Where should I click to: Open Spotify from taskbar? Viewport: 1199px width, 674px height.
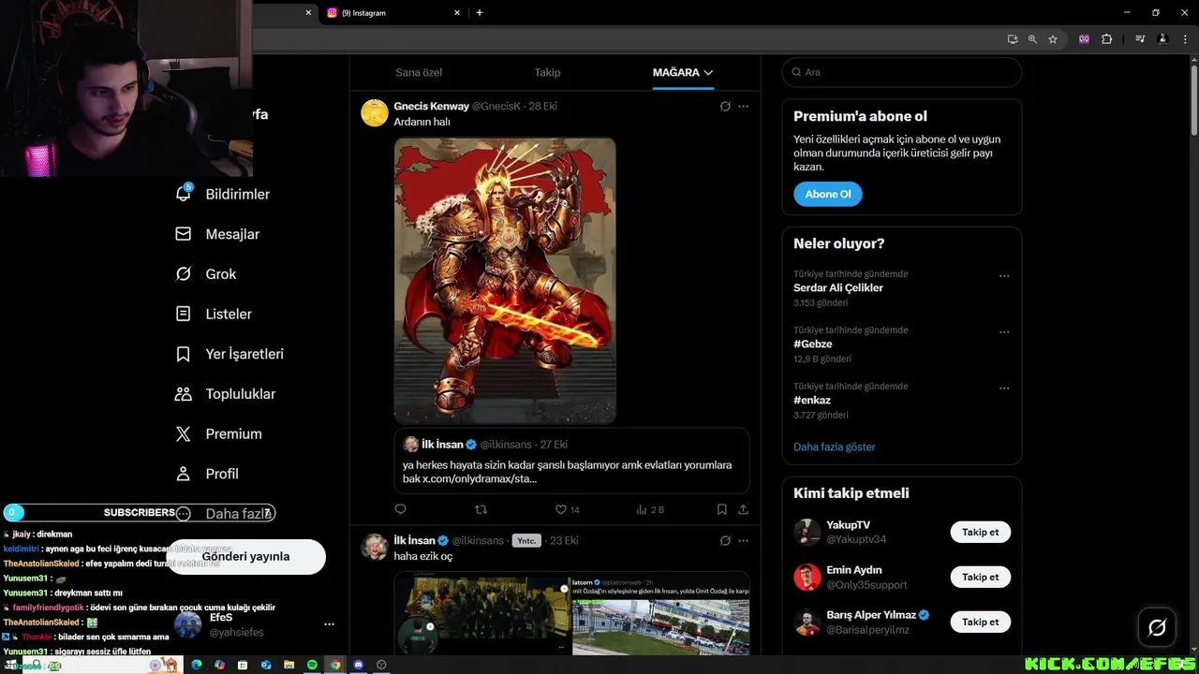(312, 665)
